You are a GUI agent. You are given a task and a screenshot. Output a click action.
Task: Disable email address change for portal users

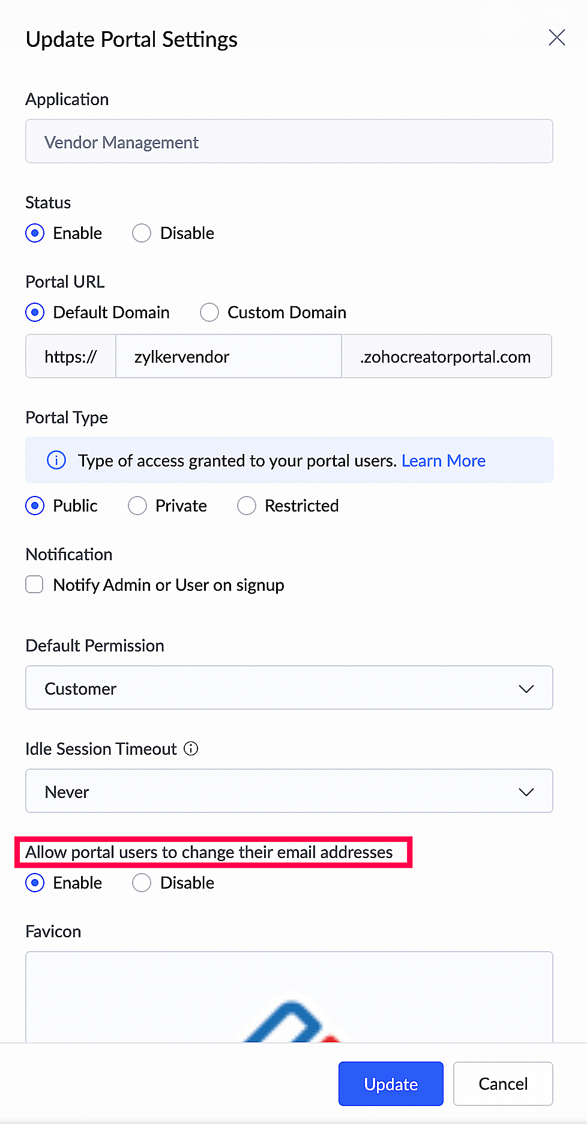[x=142, y=883]
